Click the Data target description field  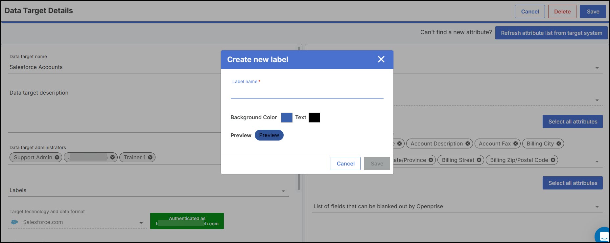coord(115,110)
